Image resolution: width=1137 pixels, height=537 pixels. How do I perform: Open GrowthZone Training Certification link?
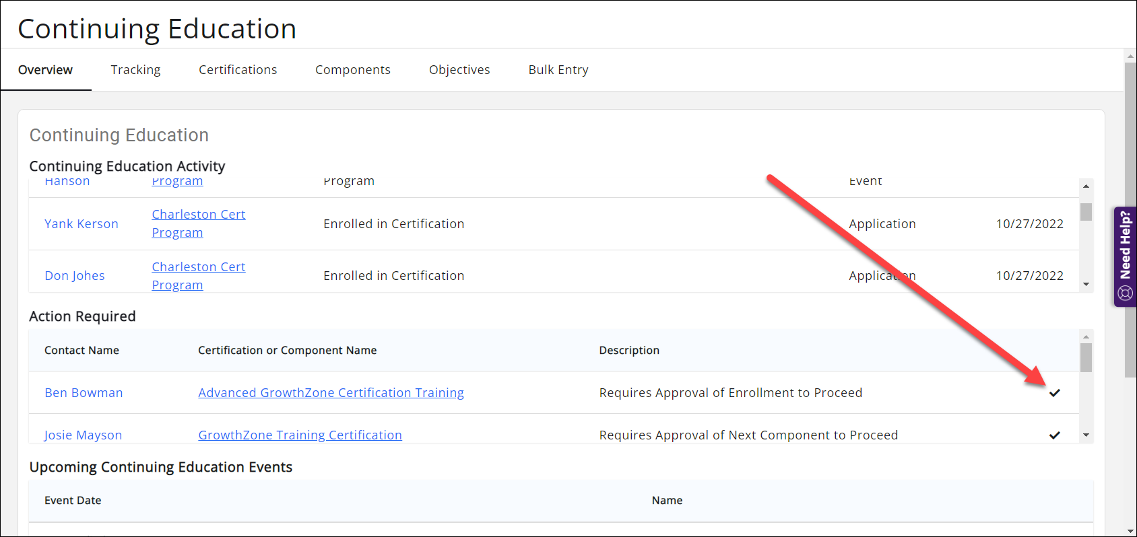tap(300, 435)
